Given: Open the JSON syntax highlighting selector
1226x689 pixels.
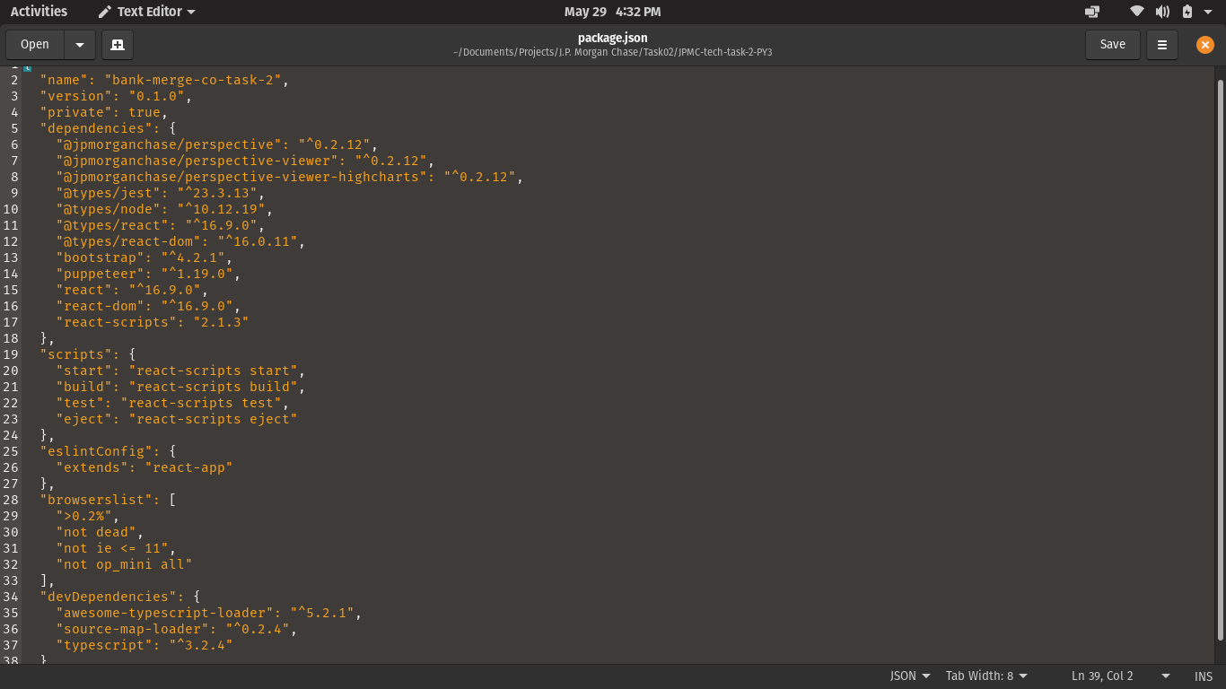Looking at the screenshot, I should click(x=908, y=676).
